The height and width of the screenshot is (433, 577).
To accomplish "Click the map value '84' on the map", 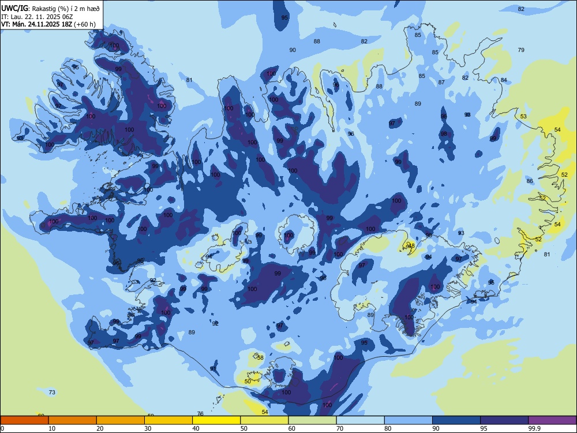I will pos(504,80).
